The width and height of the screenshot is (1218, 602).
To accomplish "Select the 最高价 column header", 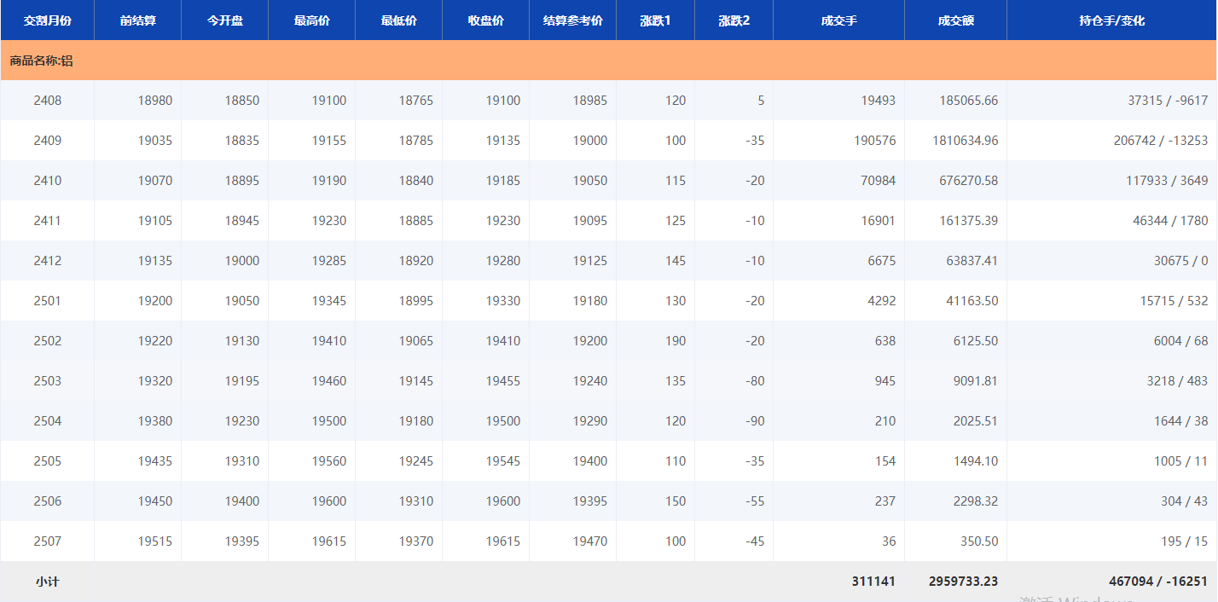I will coord(312,20).
